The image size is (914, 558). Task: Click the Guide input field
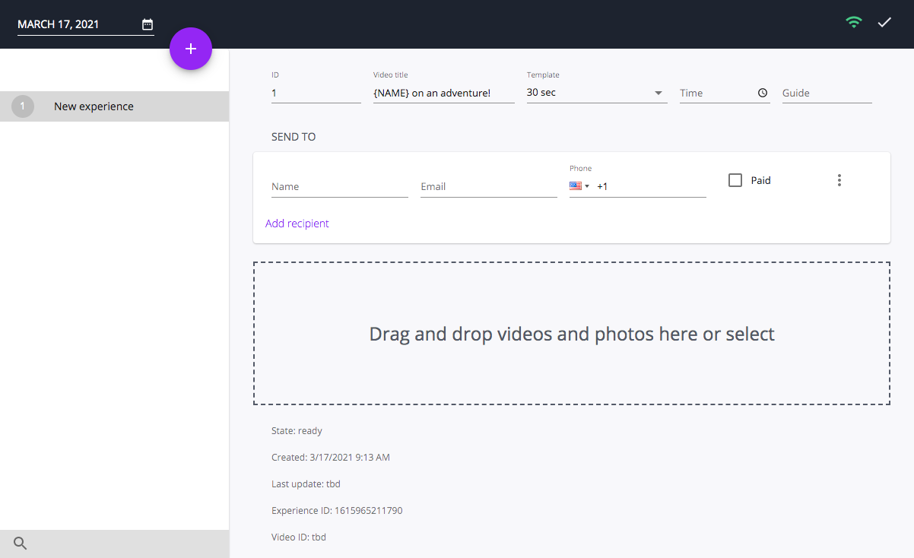[827, 92]
